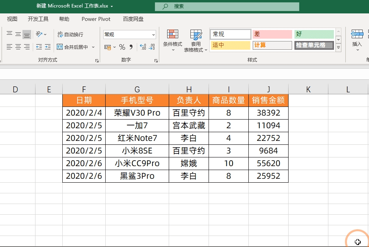Toggle wrap text (自动换行)
The width and height of the screenshot is (369, 247).
(70, 34)
